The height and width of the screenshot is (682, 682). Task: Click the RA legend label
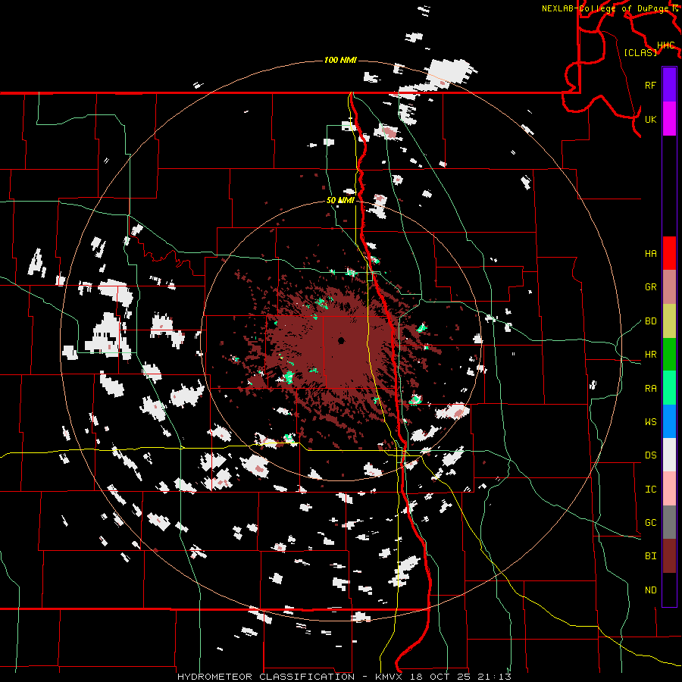pos(650,388)
